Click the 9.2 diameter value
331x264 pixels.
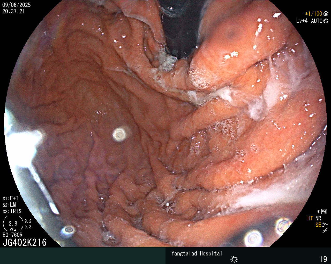(x=28, y=221)
